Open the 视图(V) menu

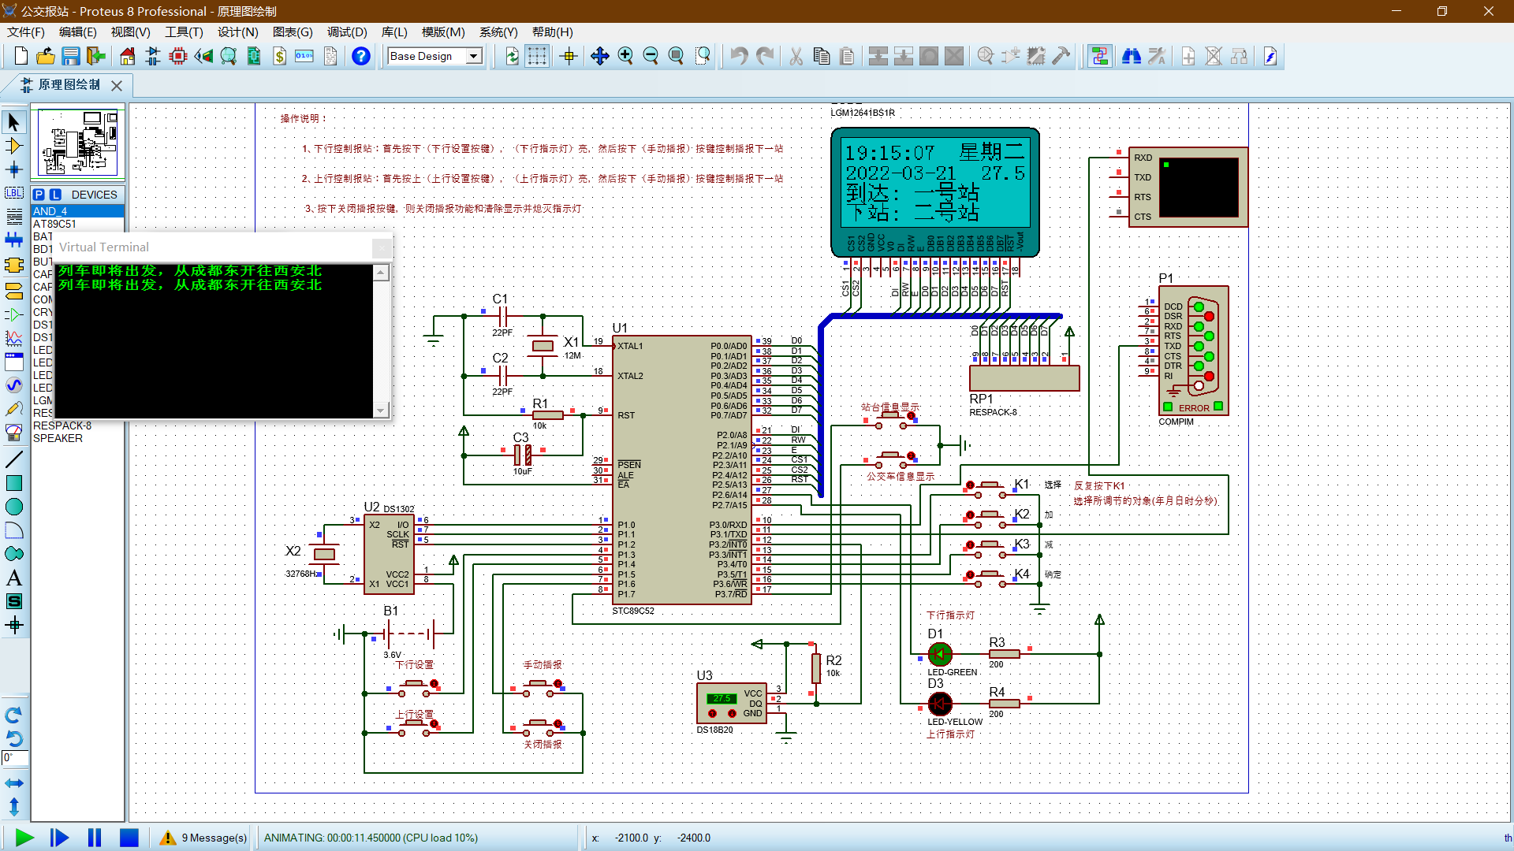[x=130, y=32]
